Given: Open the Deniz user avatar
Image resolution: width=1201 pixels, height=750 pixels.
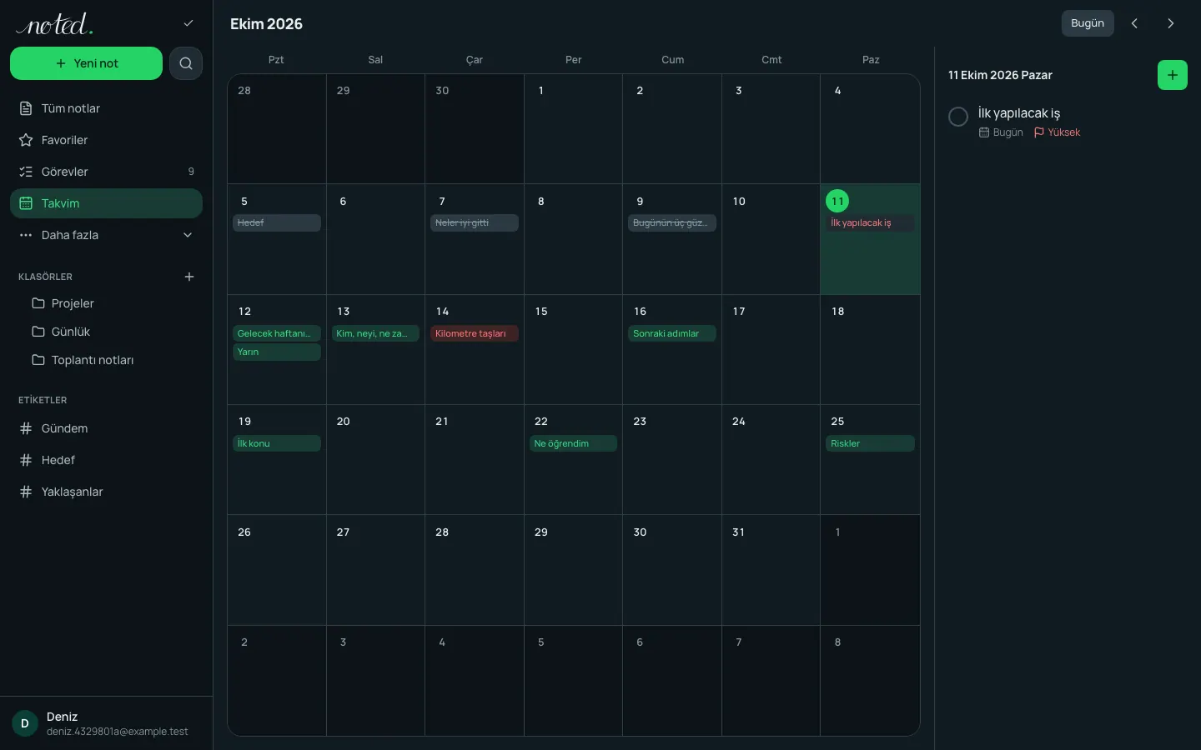Looking at the screenshot, I should click(25, 723).
